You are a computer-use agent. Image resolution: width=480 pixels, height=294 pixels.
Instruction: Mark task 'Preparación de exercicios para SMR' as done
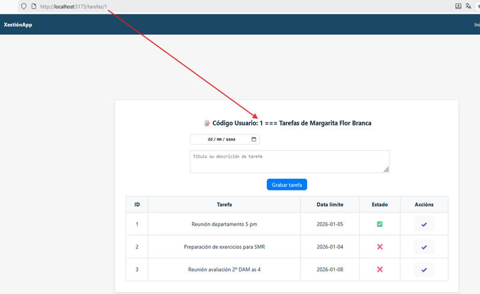point(424,247)
